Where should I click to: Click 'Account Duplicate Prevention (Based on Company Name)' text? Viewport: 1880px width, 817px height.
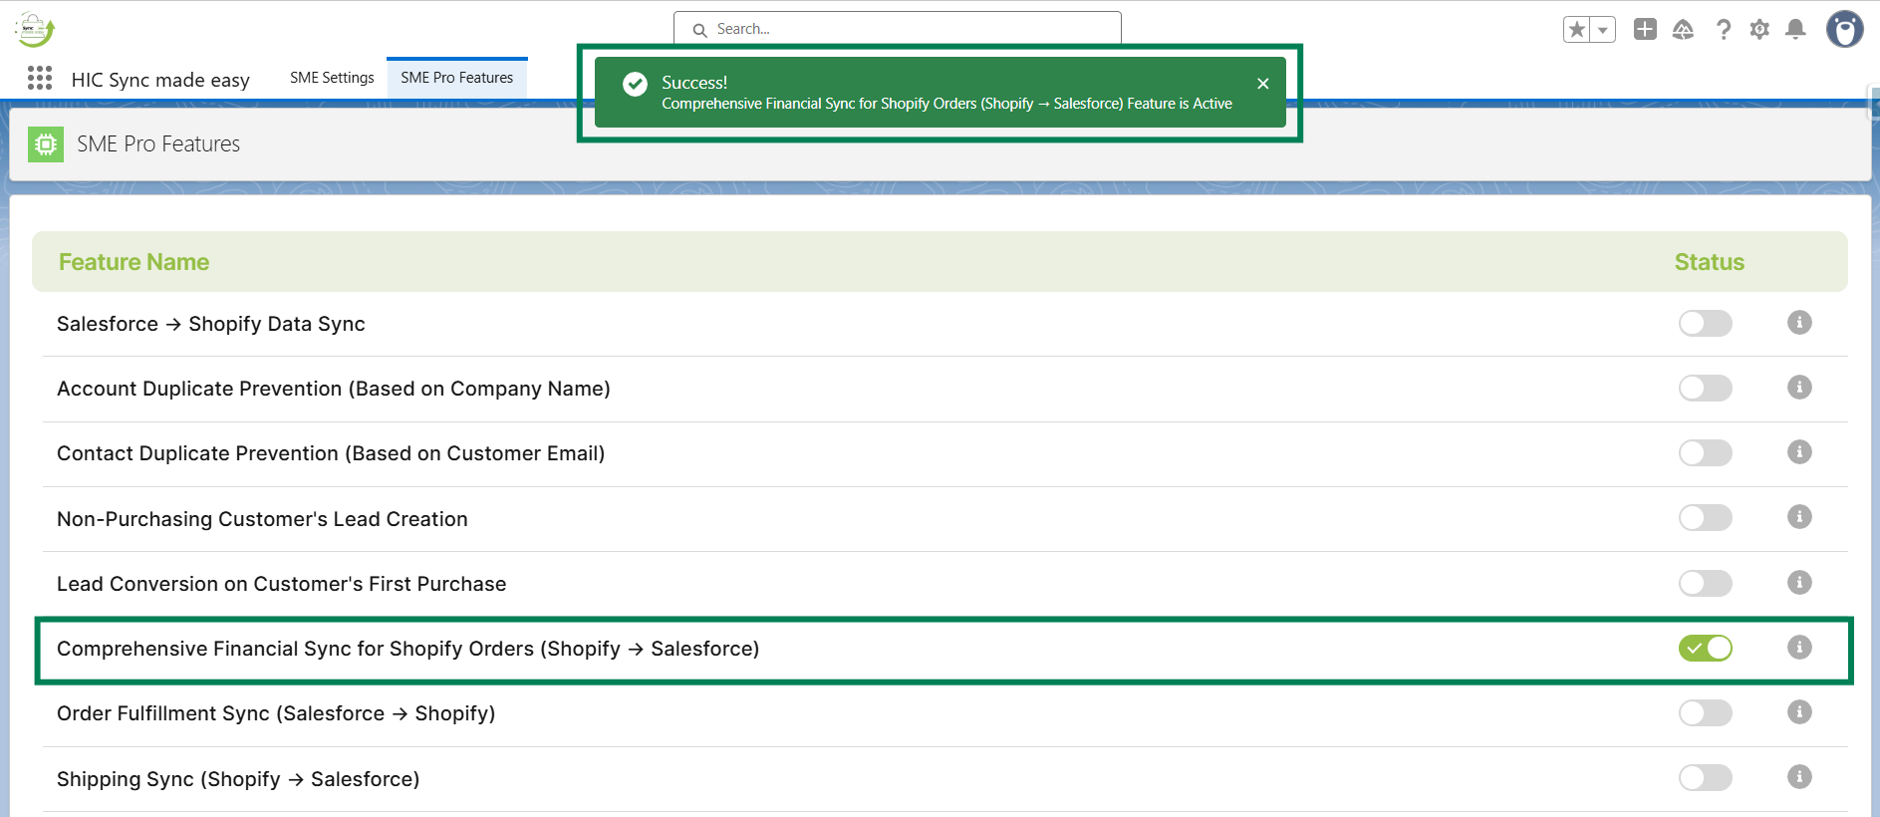pyautogui.click(x=334, y=389)
